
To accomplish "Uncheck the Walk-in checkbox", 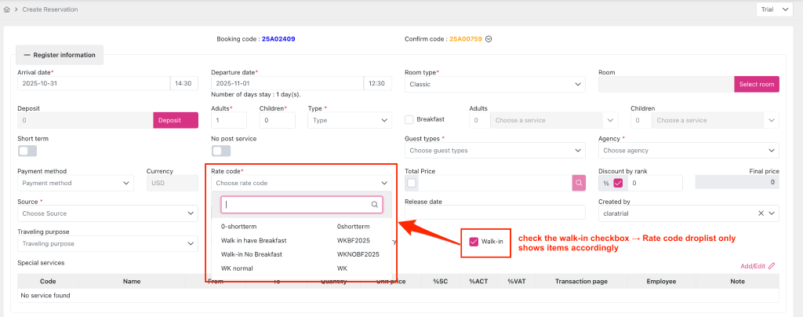I will [x=474, y=242].
